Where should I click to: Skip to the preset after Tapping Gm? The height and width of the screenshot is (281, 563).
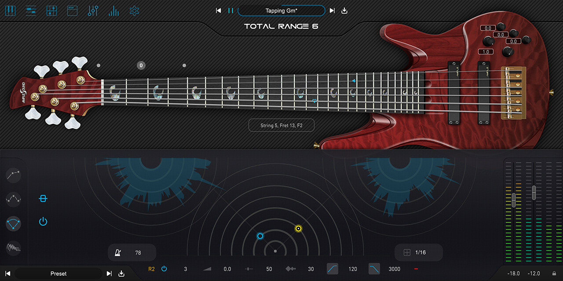click(332, 11)
